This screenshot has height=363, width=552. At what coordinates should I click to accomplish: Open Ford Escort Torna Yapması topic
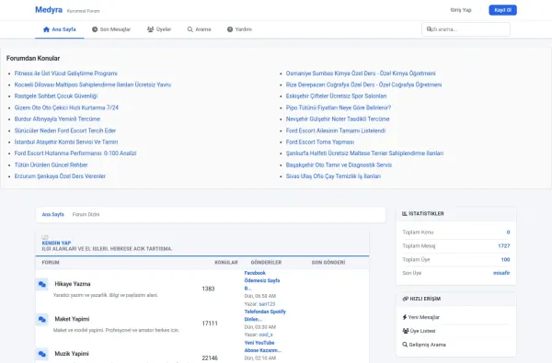tap(320, 142)
